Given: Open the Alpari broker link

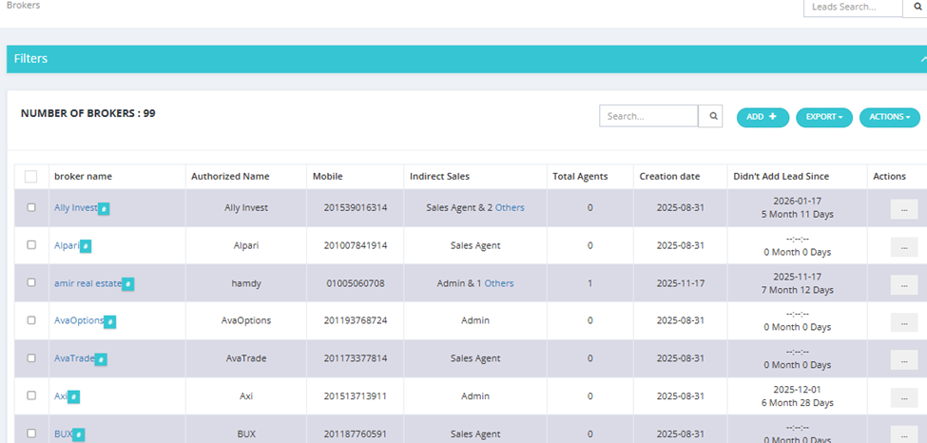Looking at the screenshot, I should pyautogui.click(x=67, y=245).
